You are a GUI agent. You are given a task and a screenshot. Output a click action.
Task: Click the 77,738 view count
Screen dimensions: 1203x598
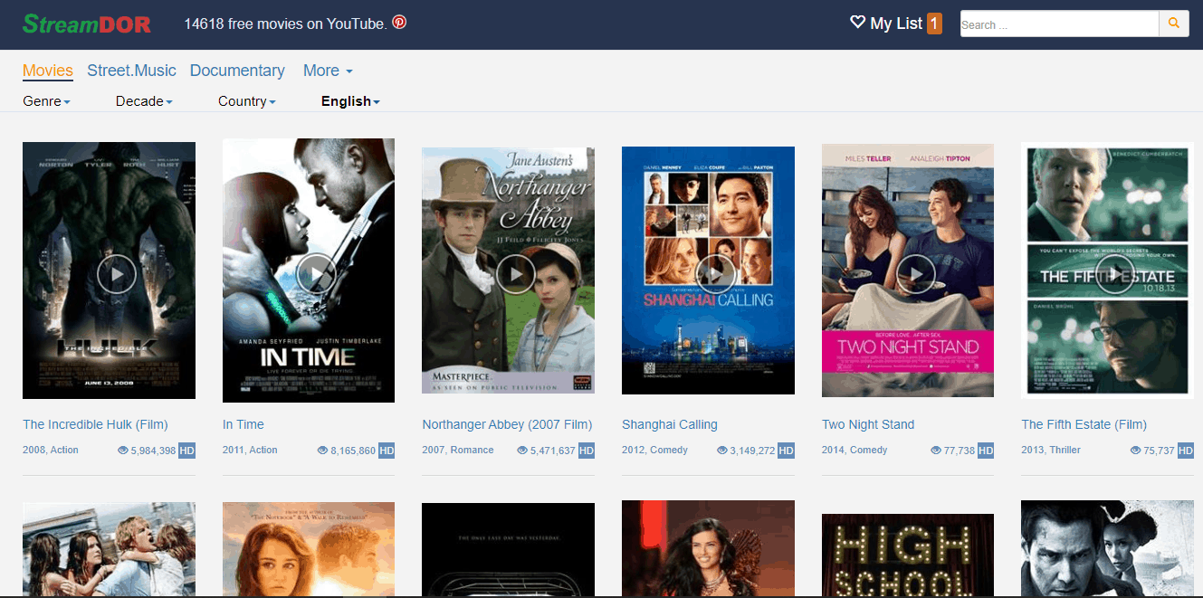960,451
